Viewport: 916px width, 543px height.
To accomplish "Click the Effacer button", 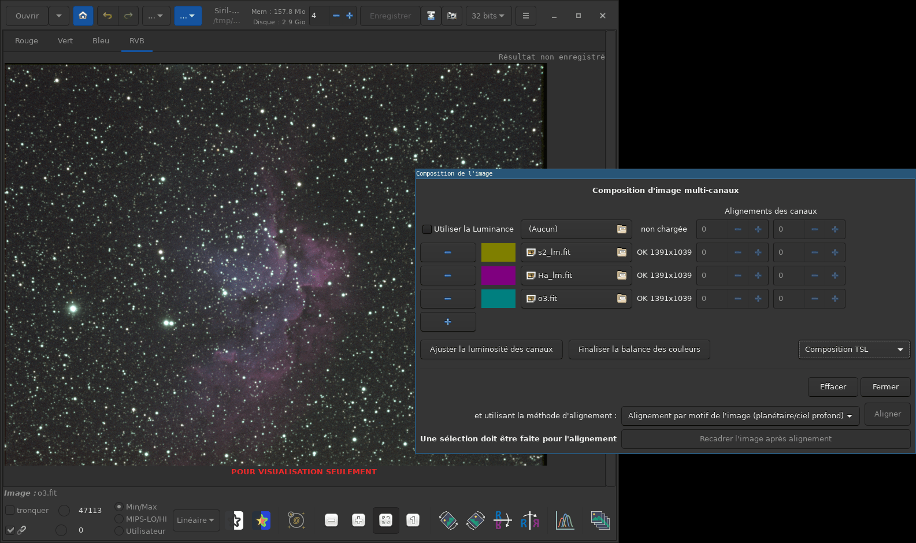I will click(833, 387).
